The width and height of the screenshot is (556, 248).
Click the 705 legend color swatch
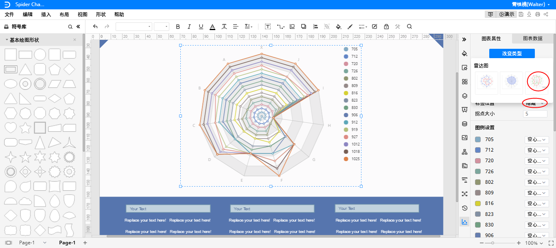(478, 139)
